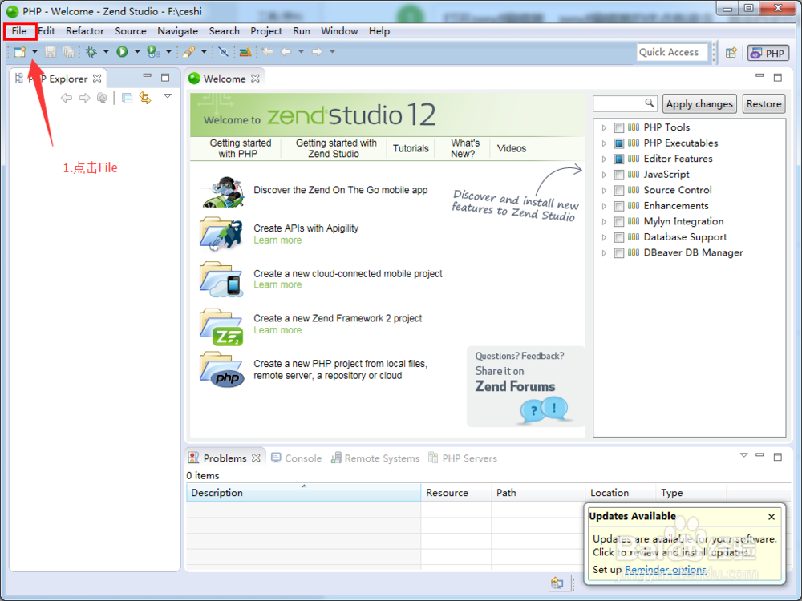This screenshot has width=802, height=601.
Task: Click PHP Explorer up-level icon
Action: click(x=102, y=98)
